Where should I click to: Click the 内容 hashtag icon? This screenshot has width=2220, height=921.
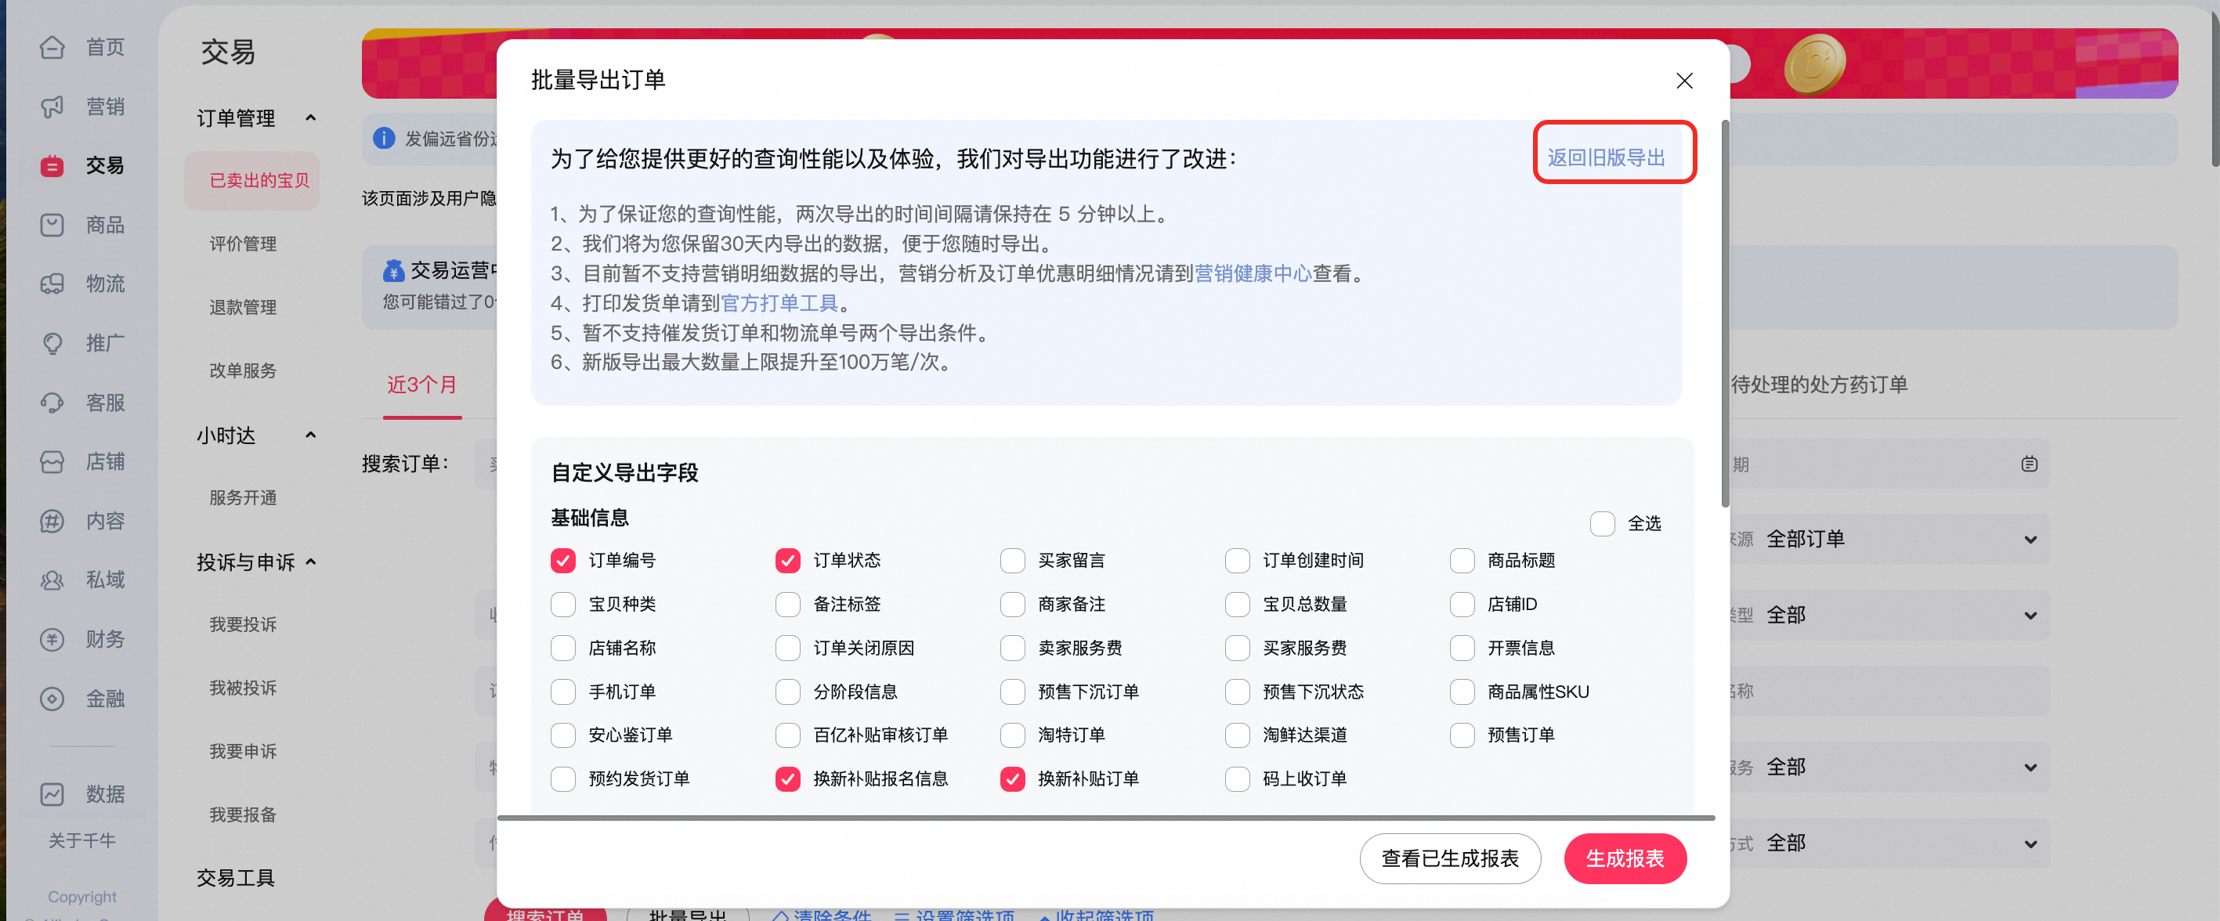pyautogui.click(x=52, y=522)
